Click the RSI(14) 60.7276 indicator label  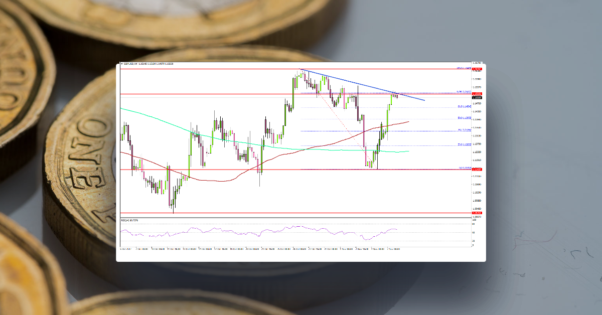click(129, 221)
